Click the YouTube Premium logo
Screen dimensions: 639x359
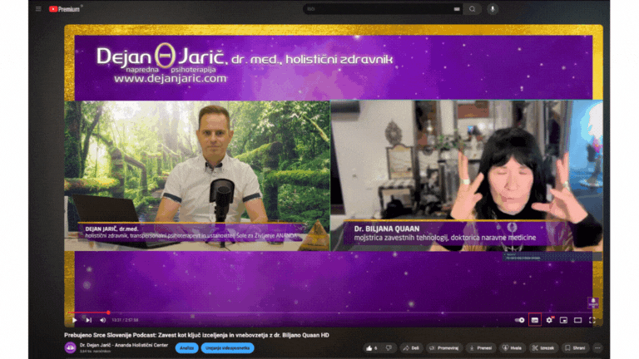coord(64,9)
